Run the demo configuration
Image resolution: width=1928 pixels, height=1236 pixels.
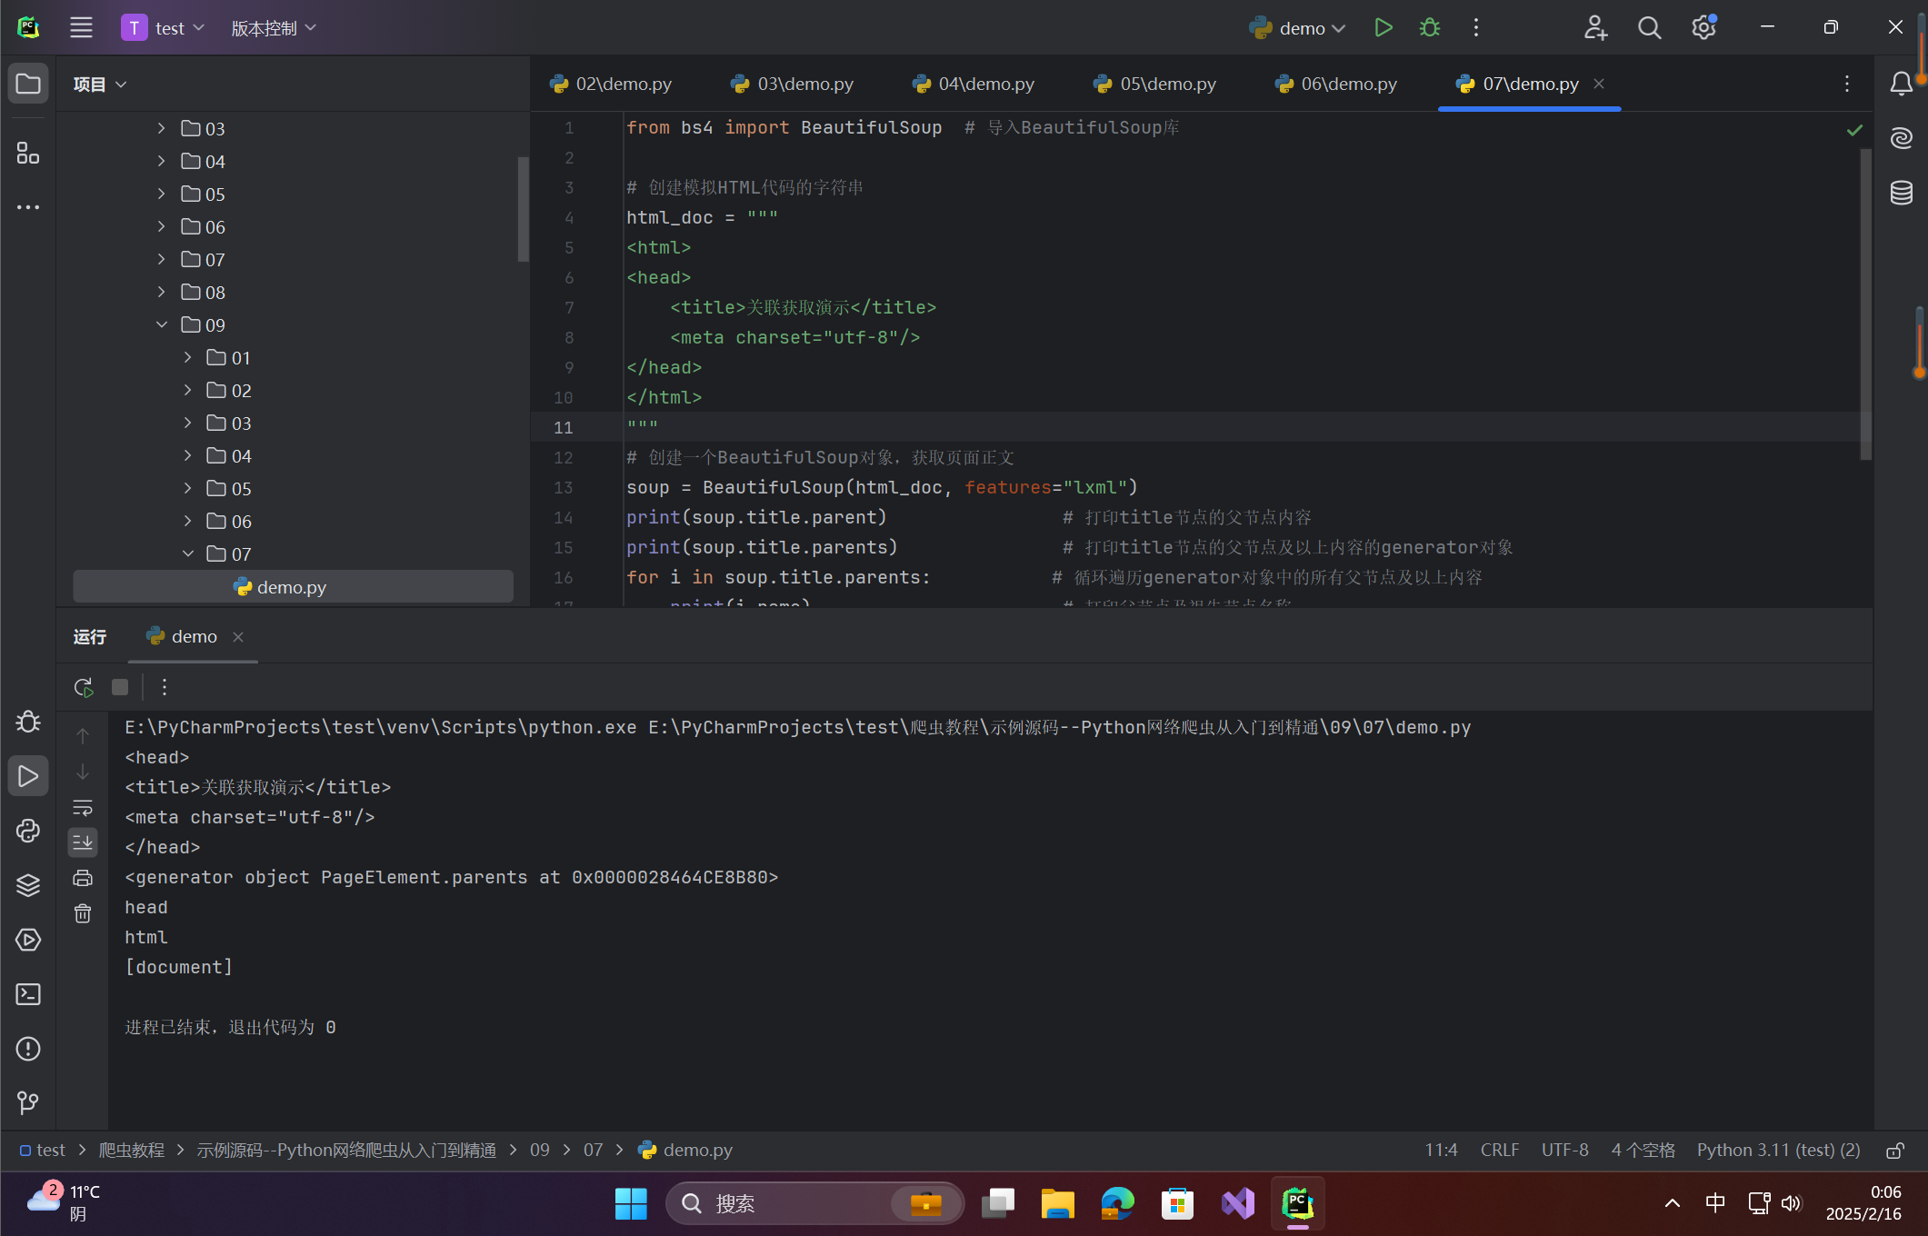click(1384, 27)
